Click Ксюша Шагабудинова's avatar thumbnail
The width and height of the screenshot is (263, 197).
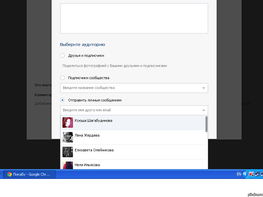point(68,122)
